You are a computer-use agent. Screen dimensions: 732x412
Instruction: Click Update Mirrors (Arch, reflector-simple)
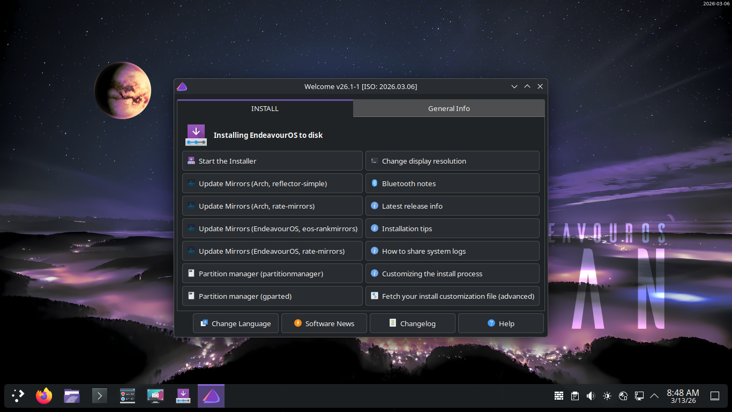point(272,183)
